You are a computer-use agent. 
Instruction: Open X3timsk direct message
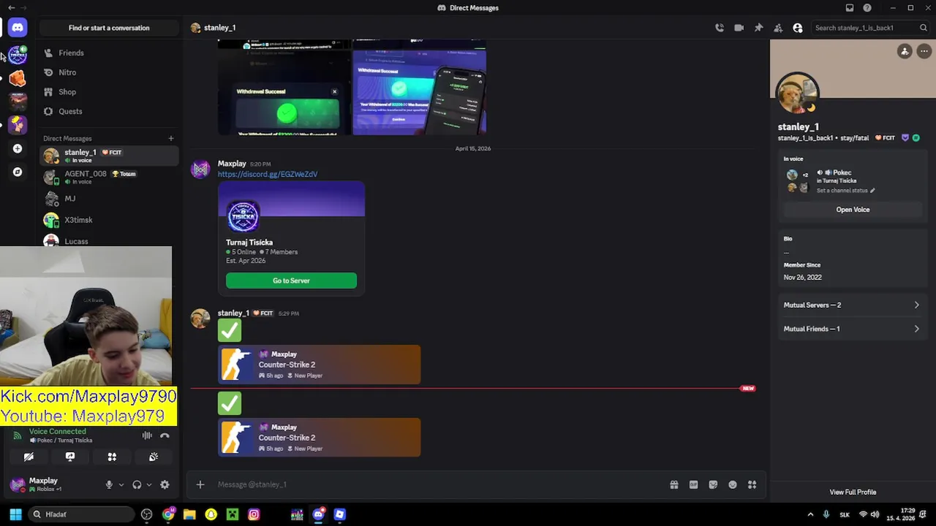pyautogui.click(x=109, y=220)
